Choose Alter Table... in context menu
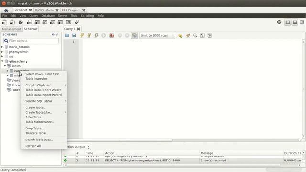306x172 pixels. (x=44, y=117)
